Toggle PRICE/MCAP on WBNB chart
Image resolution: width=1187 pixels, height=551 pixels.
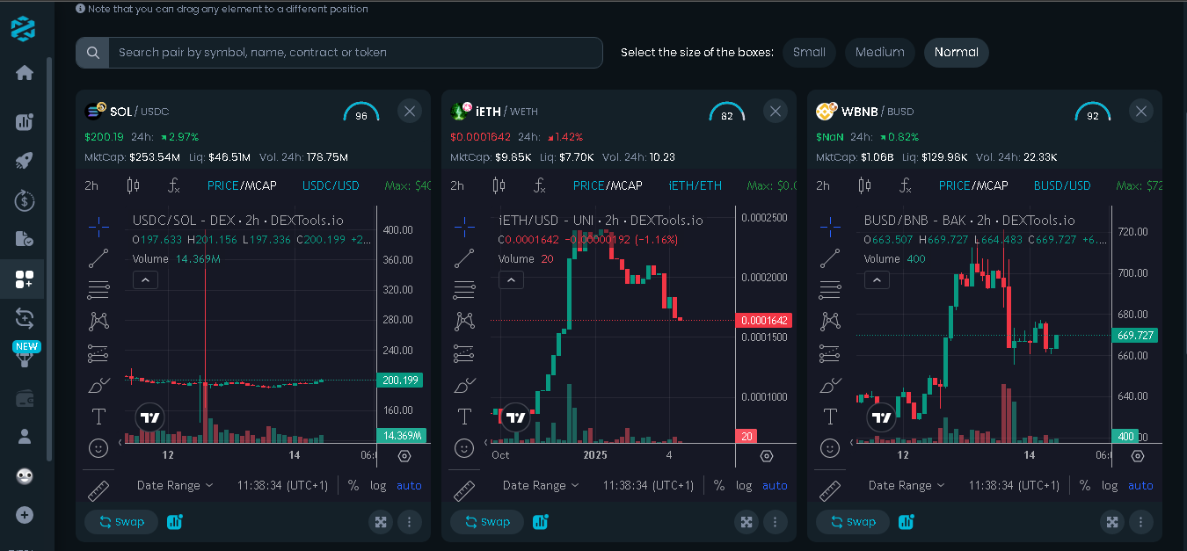[x=973, y=185]
